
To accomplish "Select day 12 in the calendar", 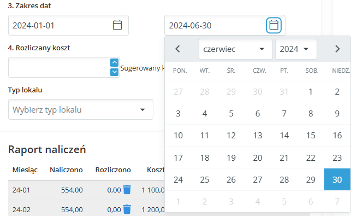I will 231,136.
